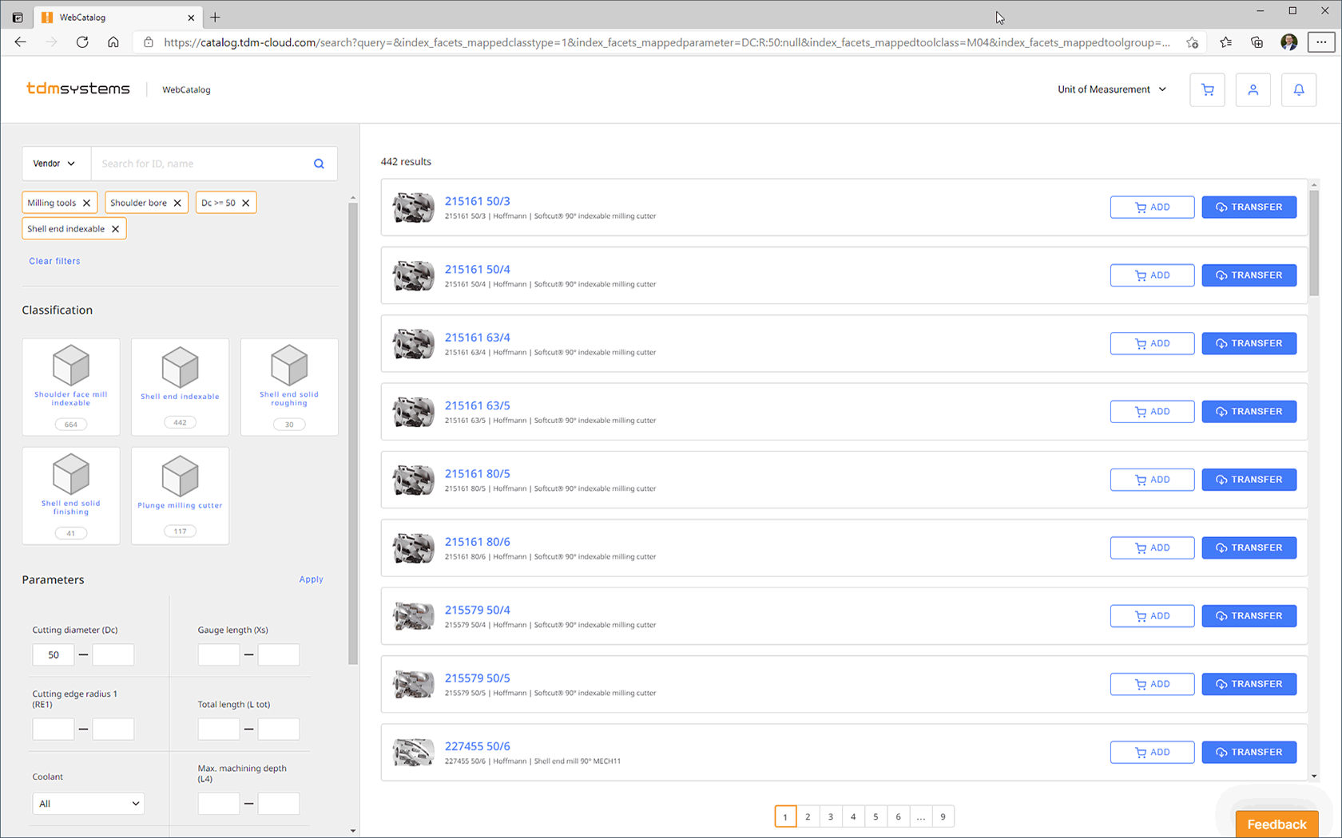Open product link 215161 50/4
This screenshot has height=838, width=1342.
[477, 269]
